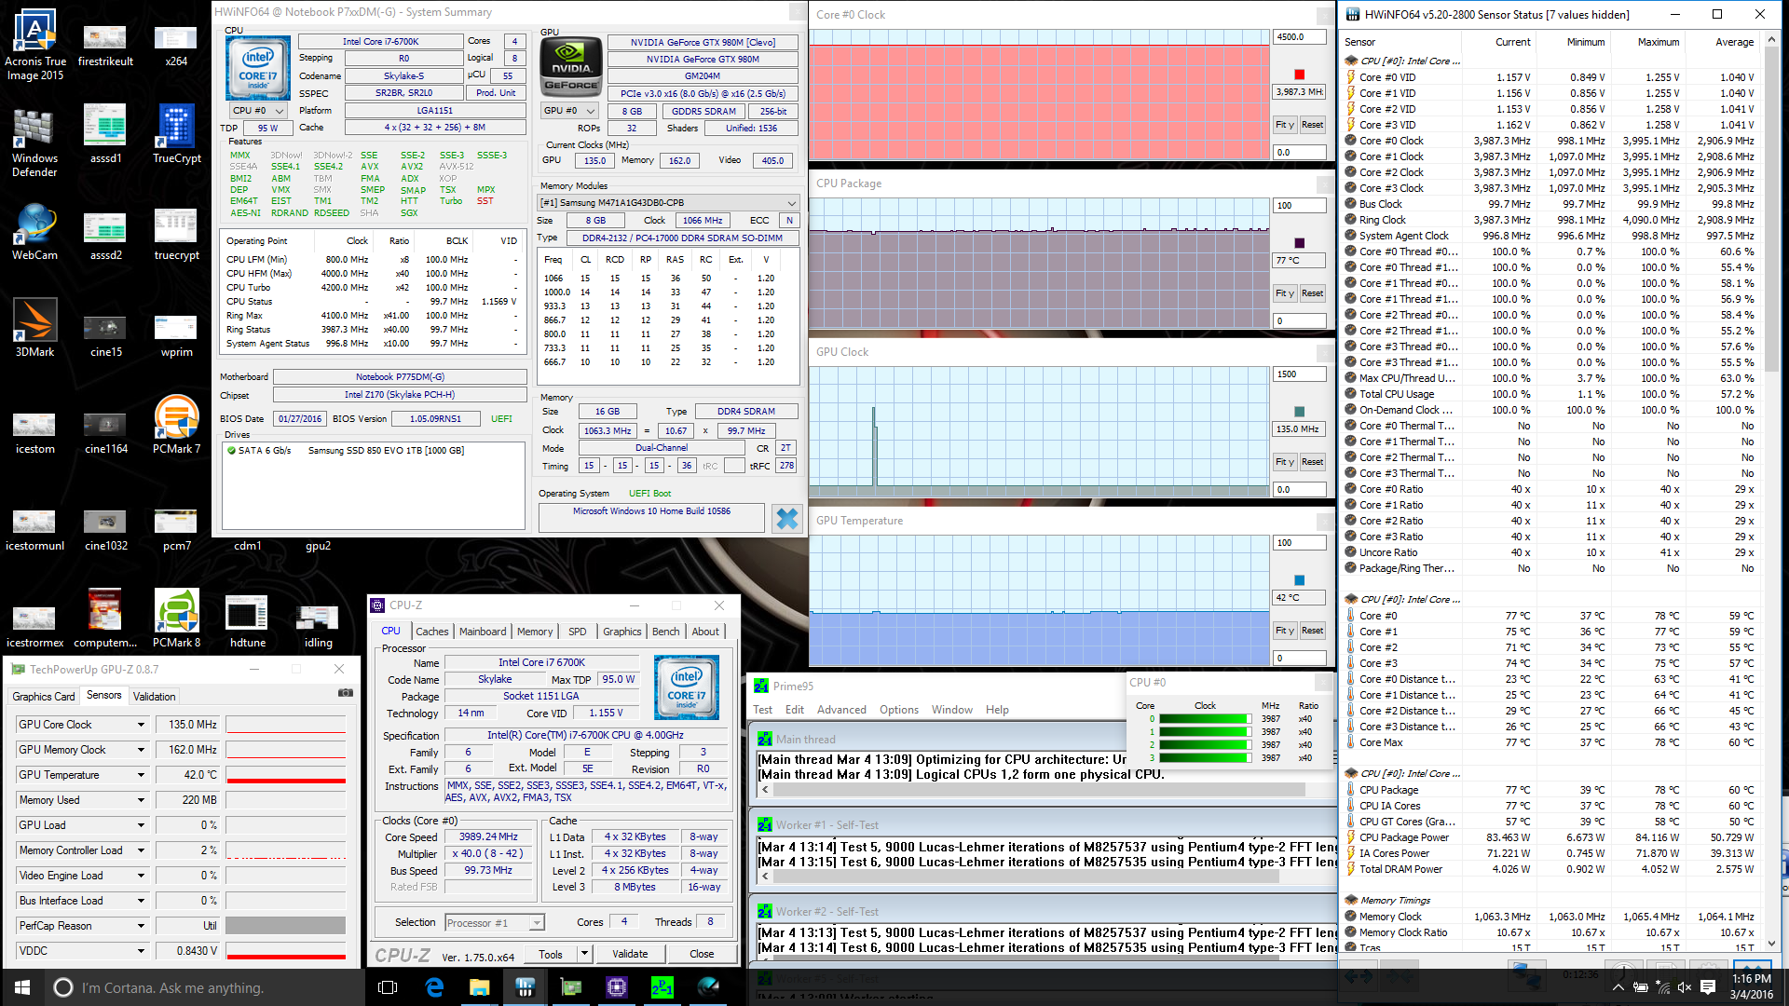This screenshot has height=1006, width=1789.
Task: Launch the 3DMark desktop shortcut
Action: click(34, 329)
